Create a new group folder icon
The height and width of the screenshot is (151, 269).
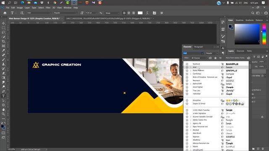click(x=253, y=149)
